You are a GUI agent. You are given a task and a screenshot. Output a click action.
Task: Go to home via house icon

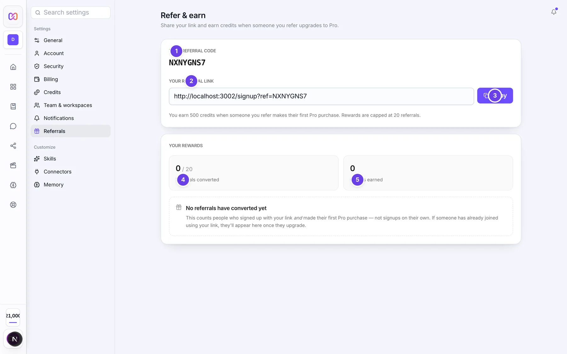coord(13,67)
